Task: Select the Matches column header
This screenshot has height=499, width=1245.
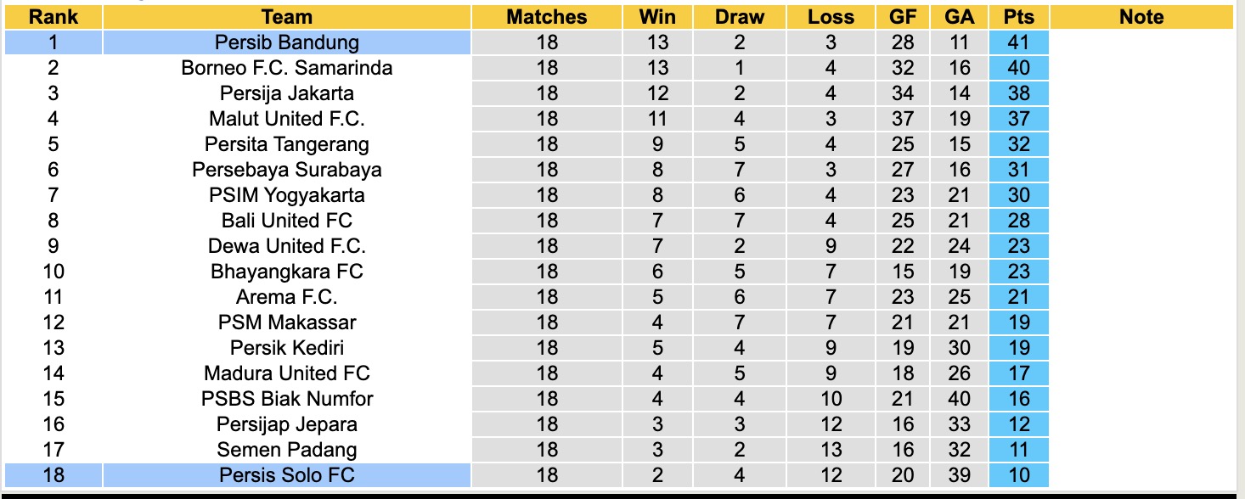Action: (x=547, y=17)
